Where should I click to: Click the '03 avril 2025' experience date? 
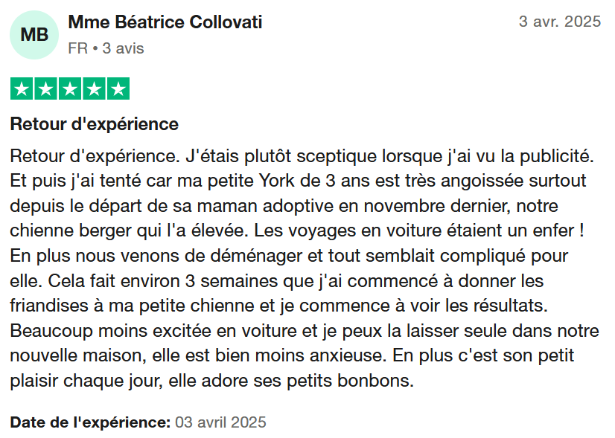[x=220, y=422]
